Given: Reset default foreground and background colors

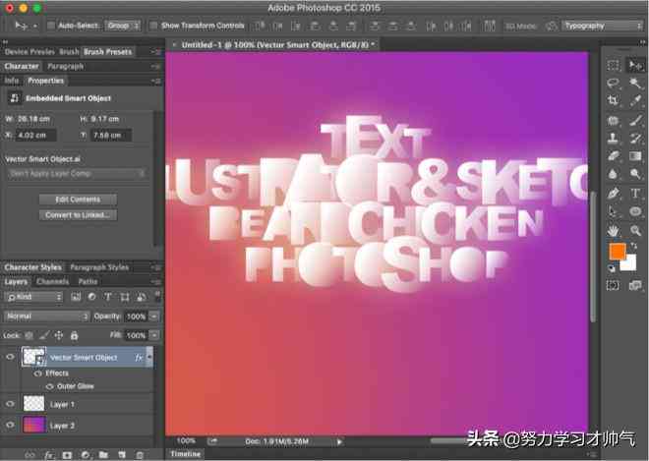Looking at the screenshot, I should tap(612, 268).
